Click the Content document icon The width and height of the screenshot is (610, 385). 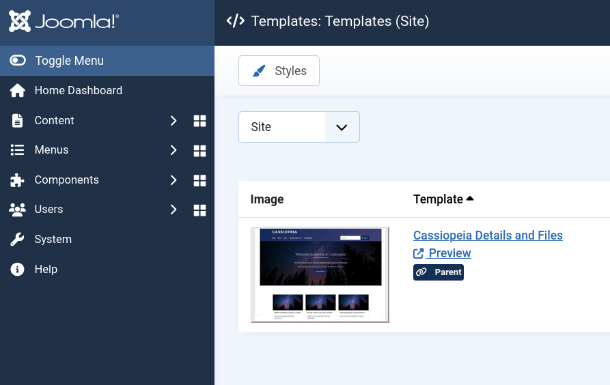coord(17,121)
